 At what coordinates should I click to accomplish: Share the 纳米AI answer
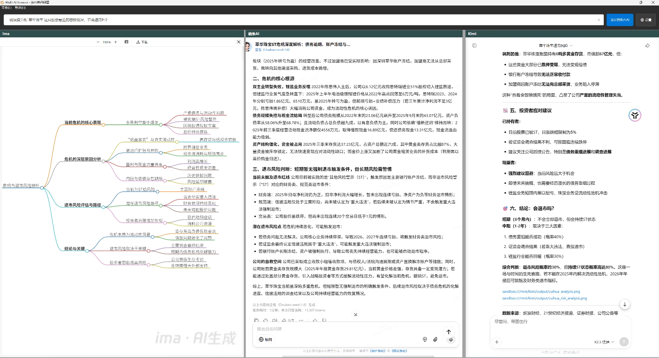[x=288, y=321]
